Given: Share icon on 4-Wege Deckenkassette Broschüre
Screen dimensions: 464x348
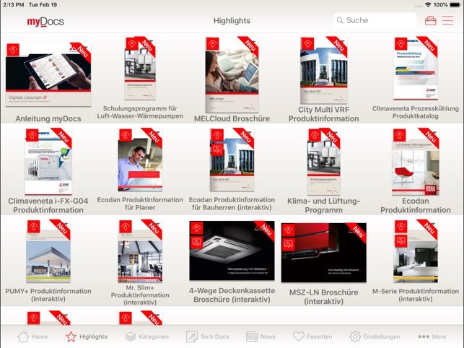Looking at the screenshot, I should click(196, 228).
